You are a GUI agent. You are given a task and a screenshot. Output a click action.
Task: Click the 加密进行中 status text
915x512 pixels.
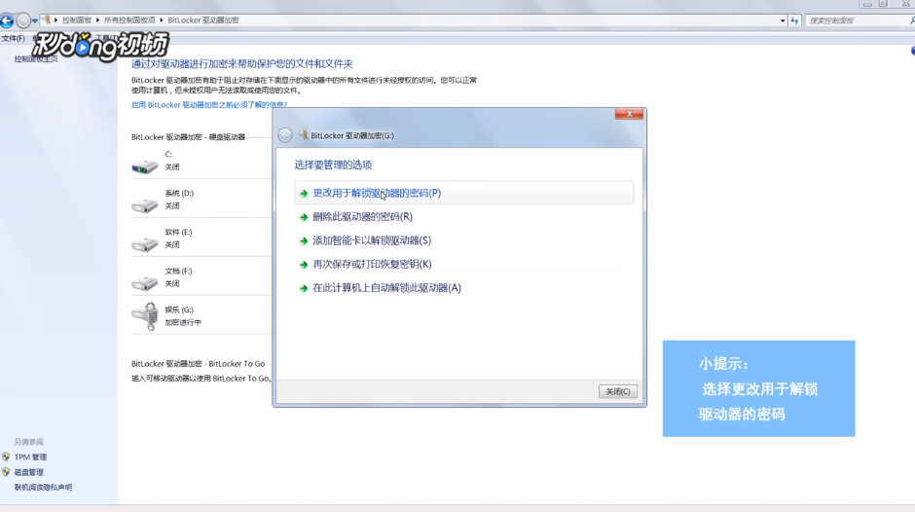183,322
